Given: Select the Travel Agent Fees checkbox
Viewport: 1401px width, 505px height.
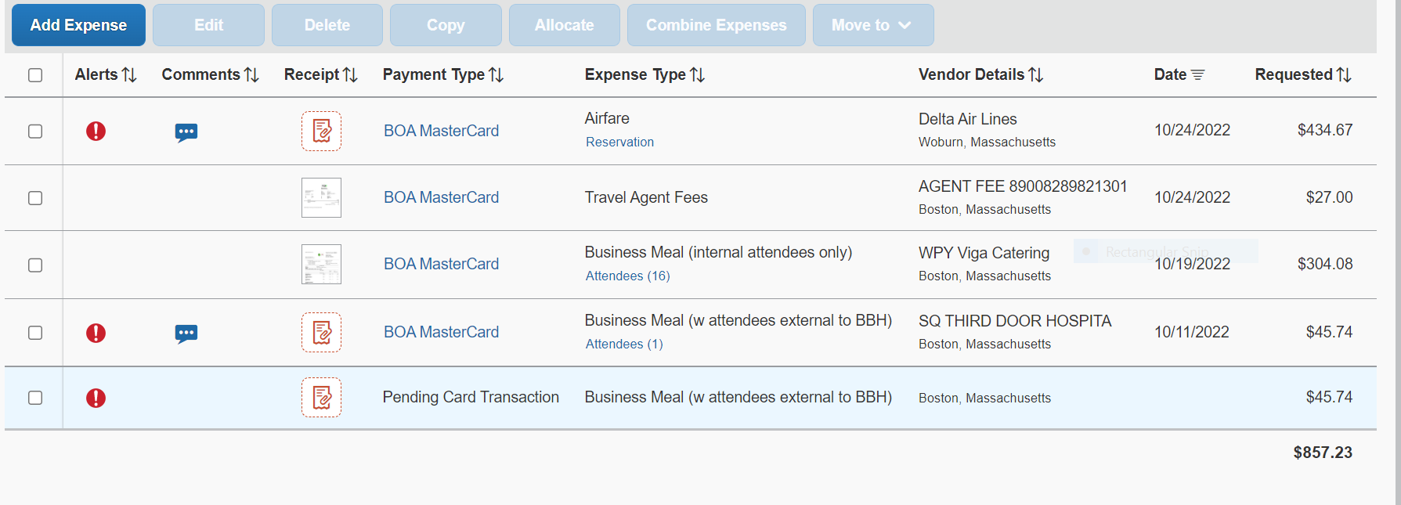Looking at the screenshot, I should 35,198.
